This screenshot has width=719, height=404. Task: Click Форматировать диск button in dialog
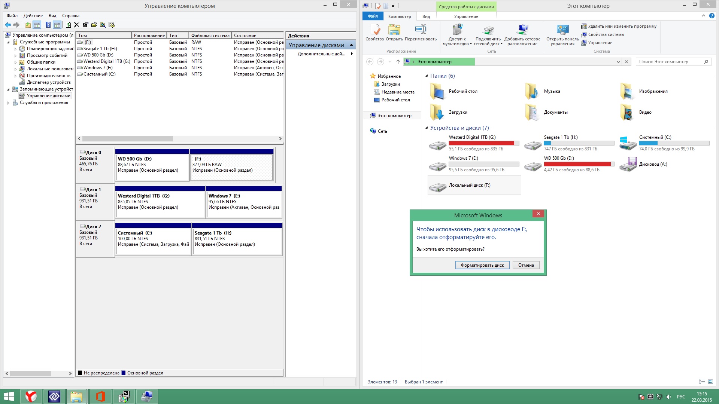(482, 265)
